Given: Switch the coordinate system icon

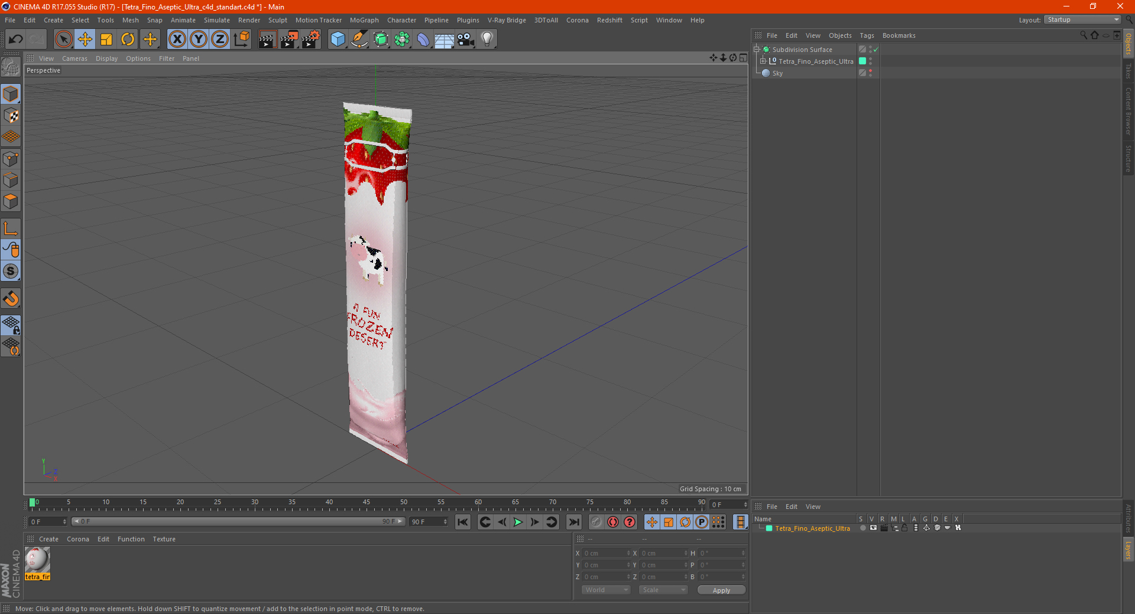Looking at the screenshot, I should tap(241, 40).
